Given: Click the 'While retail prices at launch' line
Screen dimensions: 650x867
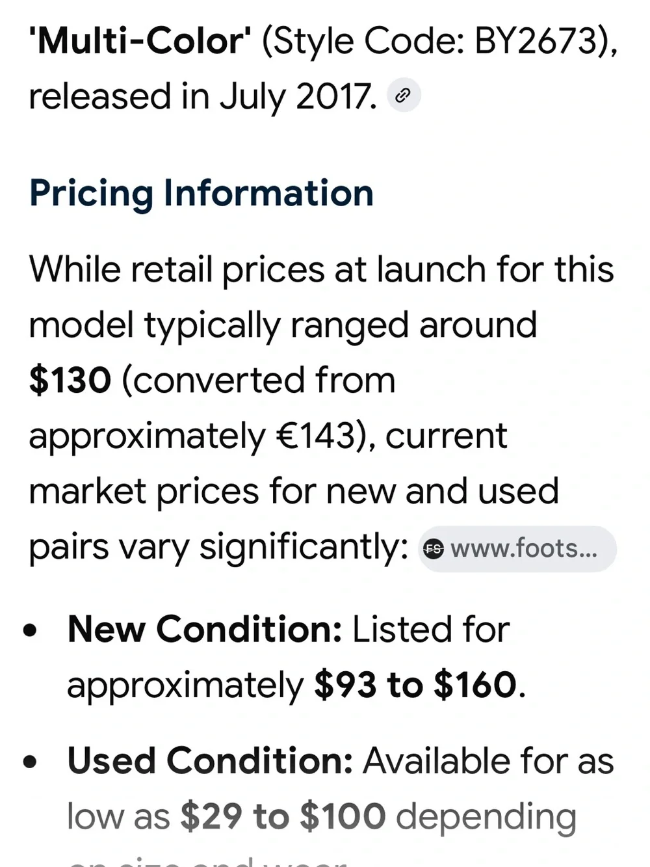Looking at the screenshot, I should 321,270.
